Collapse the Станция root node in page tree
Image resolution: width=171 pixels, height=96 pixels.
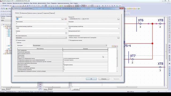point(2,25)
